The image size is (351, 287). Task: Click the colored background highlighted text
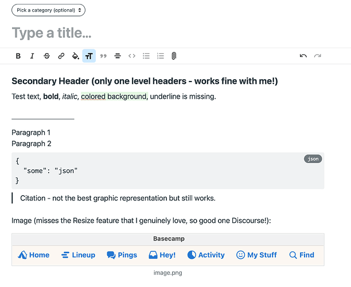pos(114,96)
